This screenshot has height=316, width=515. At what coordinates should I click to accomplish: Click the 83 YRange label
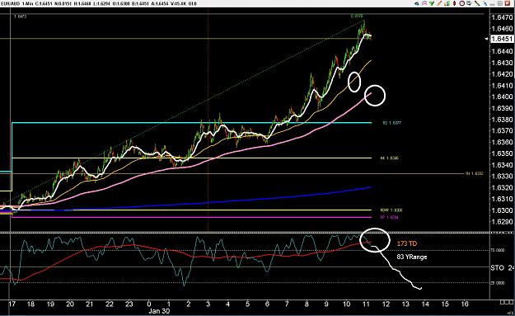click(x=412, y=257)
